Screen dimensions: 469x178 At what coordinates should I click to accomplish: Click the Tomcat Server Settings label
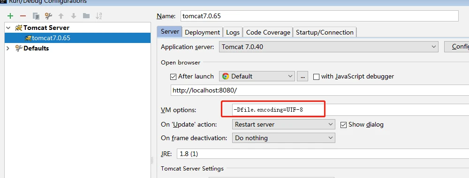pyautogui.click(x=192, y=169)
